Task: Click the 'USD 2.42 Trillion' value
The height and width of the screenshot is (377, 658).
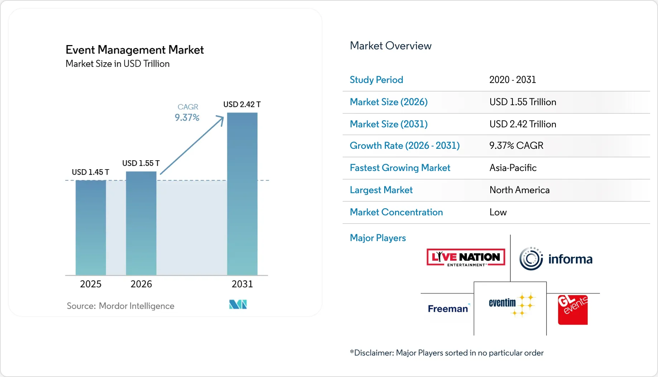Action: point(523,124)
